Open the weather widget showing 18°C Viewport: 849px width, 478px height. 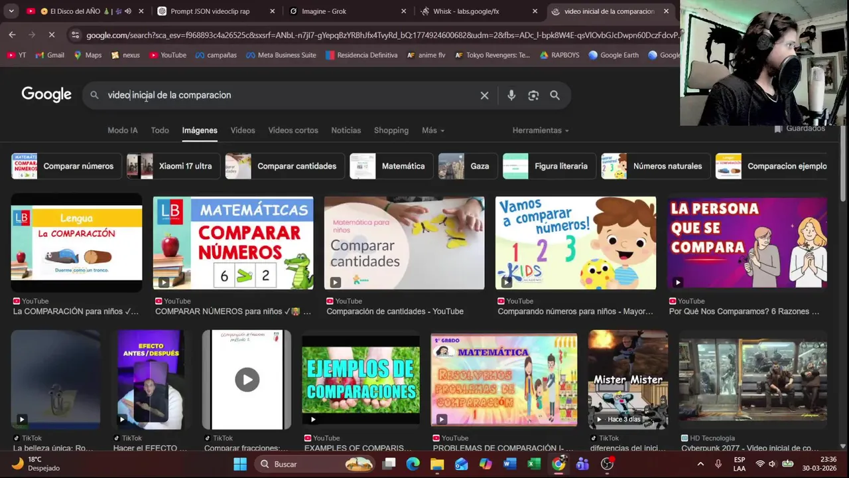[36, 463]
